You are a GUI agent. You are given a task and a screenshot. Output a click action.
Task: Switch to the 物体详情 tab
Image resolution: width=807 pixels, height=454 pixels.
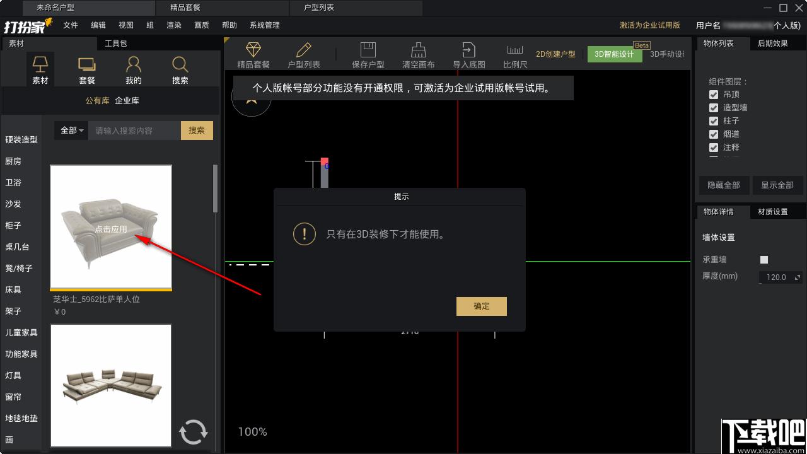(719, 212)
